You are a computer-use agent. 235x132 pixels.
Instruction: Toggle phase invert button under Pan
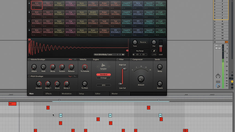pos(154,51)
